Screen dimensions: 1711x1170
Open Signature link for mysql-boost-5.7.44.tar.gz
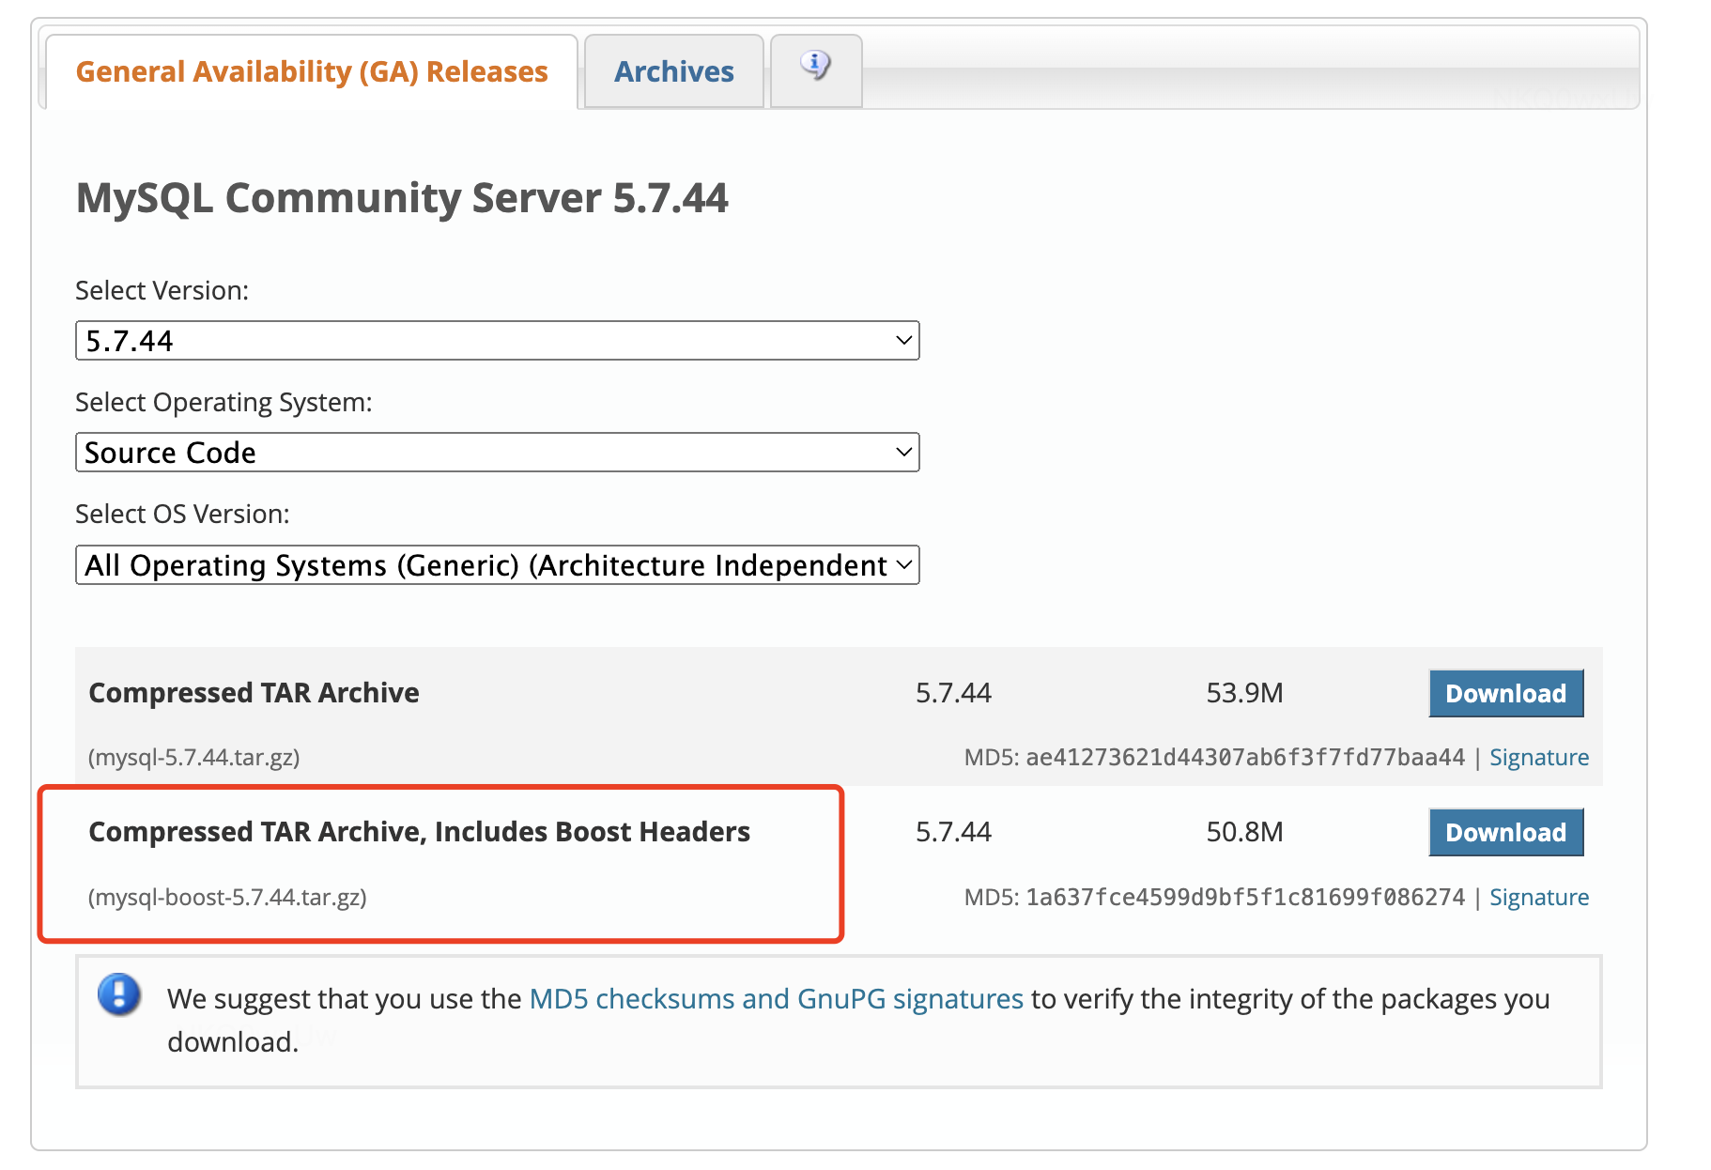pyautogui.click(x=1539, y=897)
